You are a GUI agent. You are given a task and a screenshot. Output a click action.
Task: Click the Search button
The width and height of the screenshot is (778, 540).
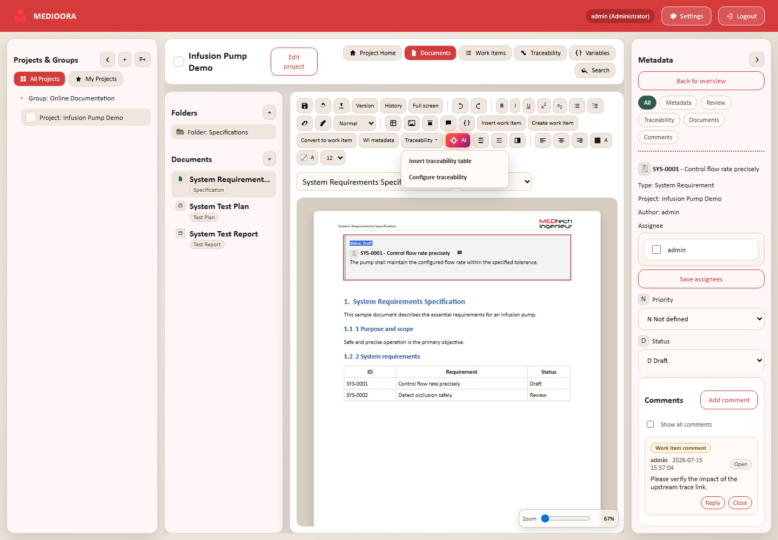coord(595,70)
